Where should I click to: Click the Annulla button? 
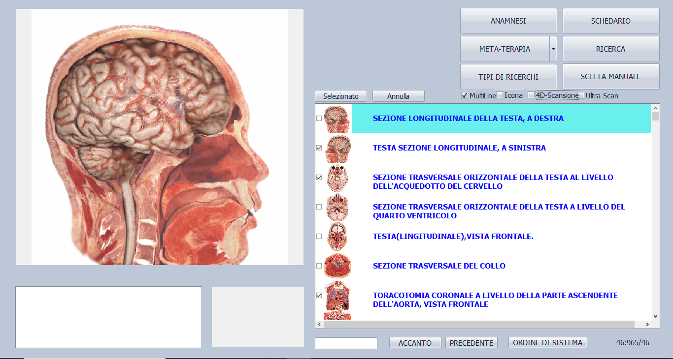tap(398, 96)
